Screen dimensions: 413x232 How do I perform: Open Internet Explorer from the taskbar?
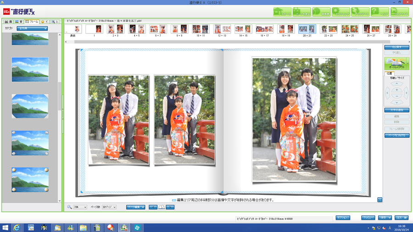pos(17,227)
